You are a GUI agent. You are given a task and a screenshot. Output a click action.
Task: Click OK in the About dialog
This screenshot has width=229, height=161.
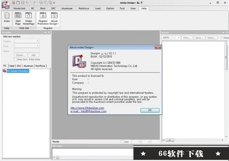coord(150,110)
